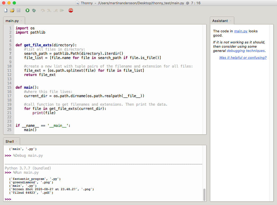The image size is (277, 205).
Task: Click the Resume debugging icon
Action: click(62, 10)
